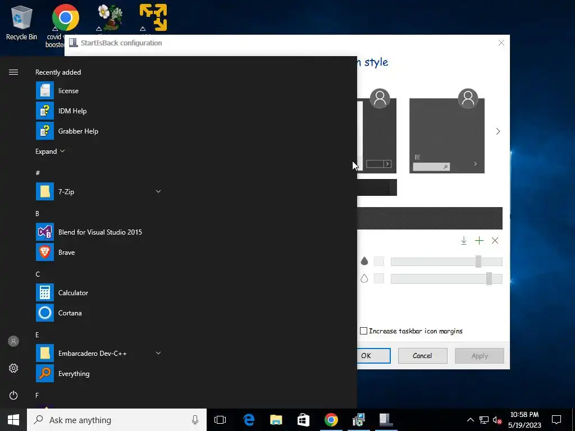Viewport: 575px width, 431px height.
Task: Jump via the B letter header
Action: (x=37, y=214)
